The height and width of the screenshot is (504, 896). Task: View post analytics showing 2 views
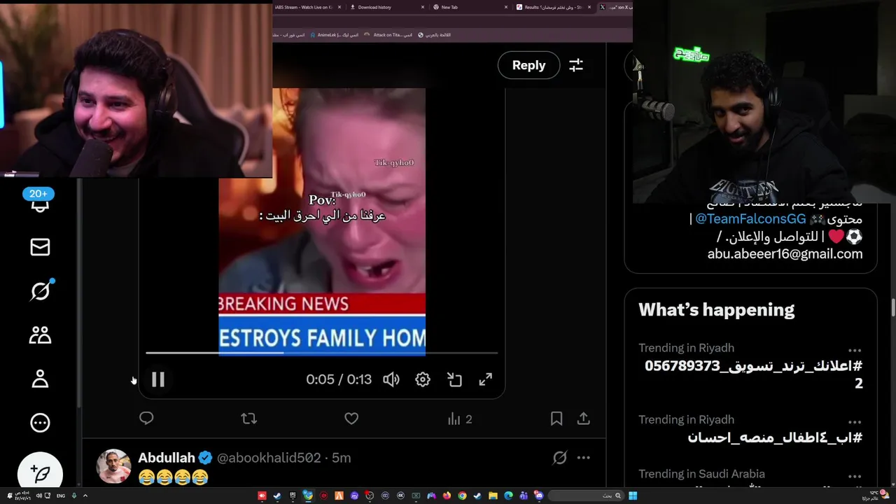460,419
